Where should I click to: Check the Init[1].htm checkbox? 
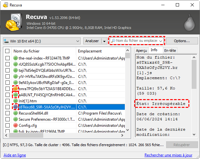[x=7, y=101]
